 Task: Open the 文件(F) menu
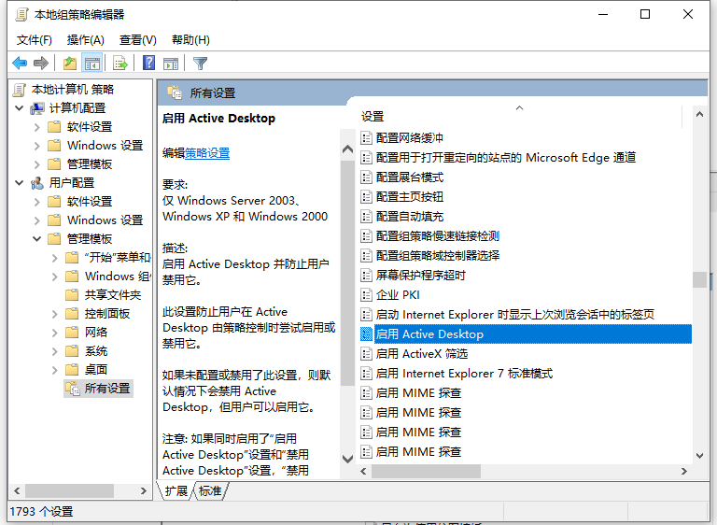point(35,40)
